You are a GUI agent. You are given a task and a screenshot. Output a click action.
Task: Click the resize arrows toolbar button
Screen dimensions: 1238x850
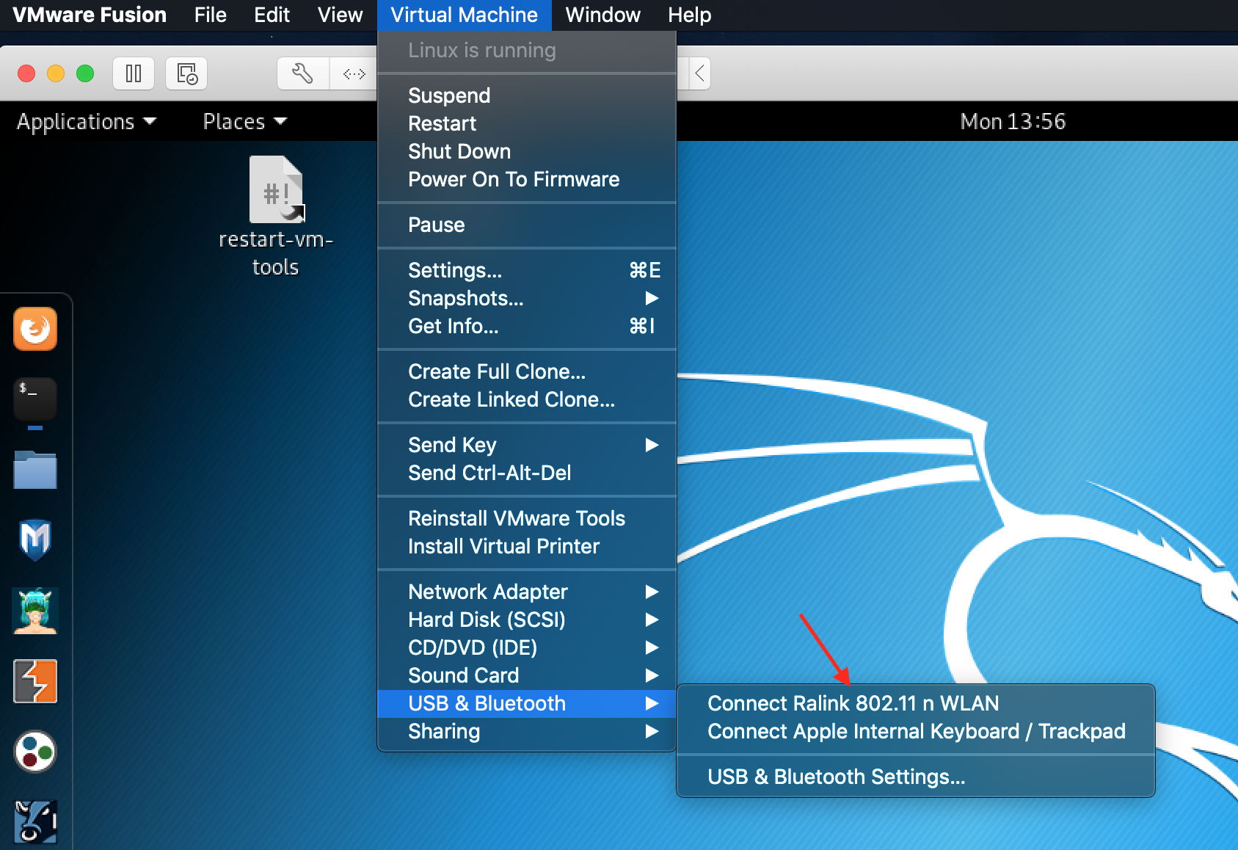click(x=354, y=73)
